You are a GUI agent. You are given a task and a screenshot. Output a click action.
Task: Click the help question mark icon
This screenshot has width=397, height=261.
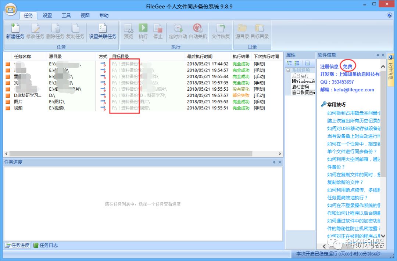pyautogui.click(x=390, y=15)
